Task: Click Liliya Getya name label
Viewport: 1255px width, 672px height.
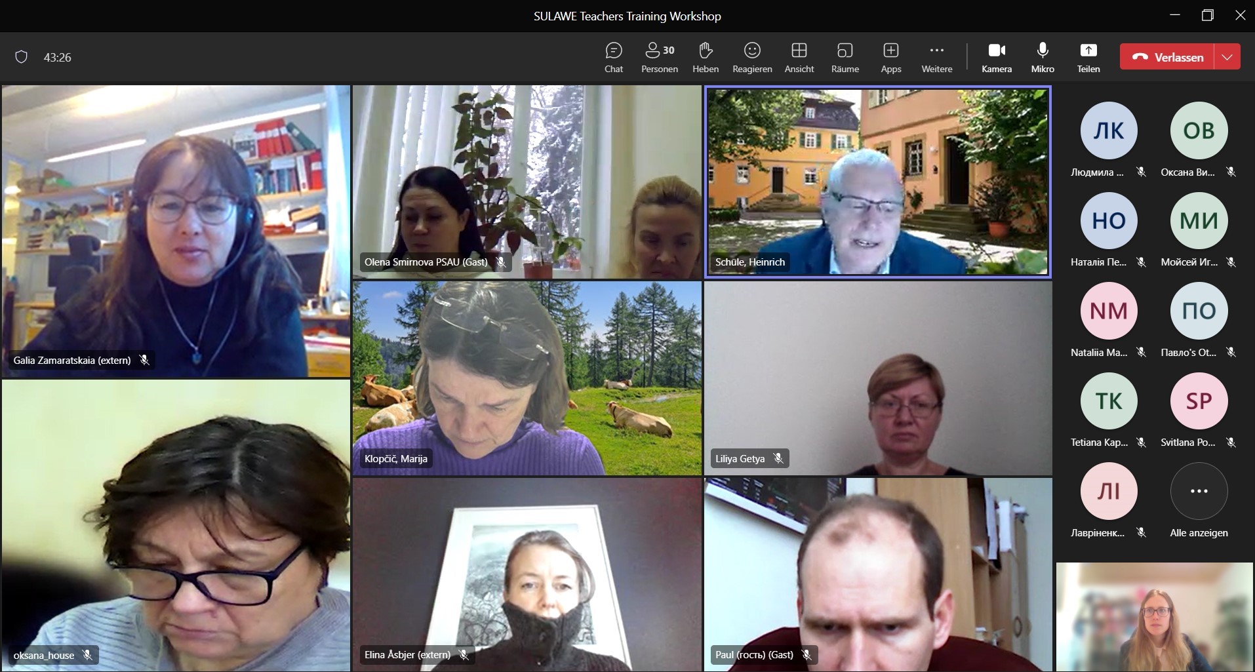Action: (740, 458)
